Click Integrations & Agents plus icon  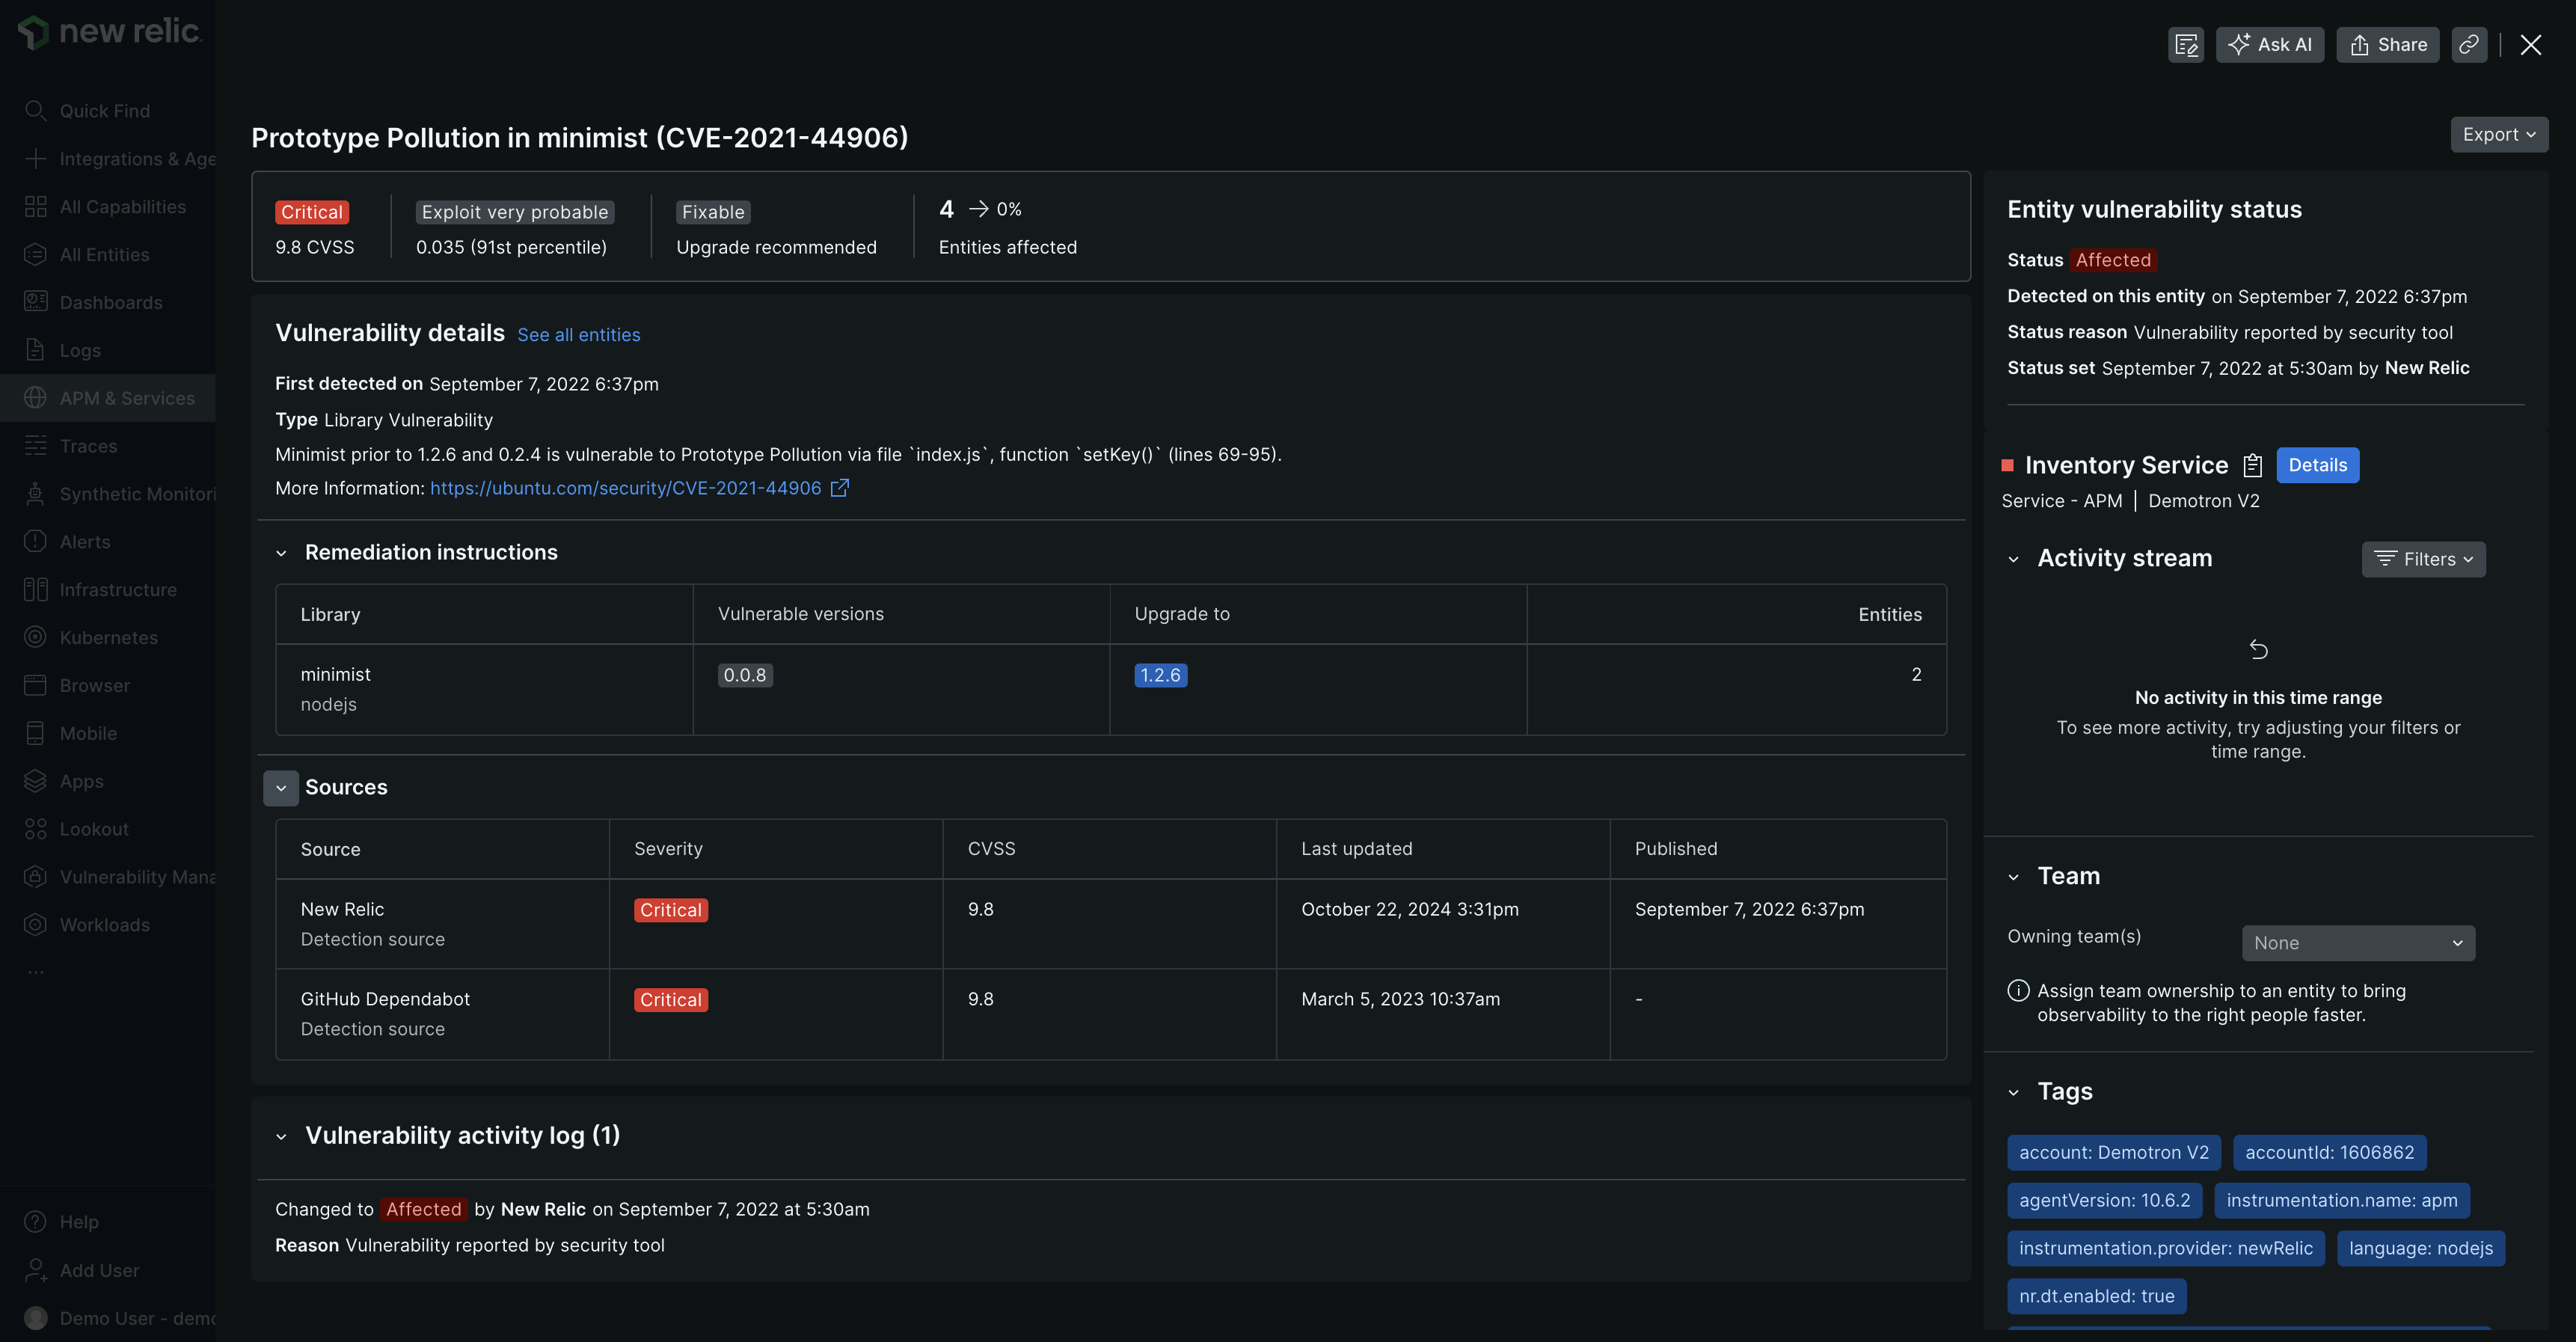35,159
